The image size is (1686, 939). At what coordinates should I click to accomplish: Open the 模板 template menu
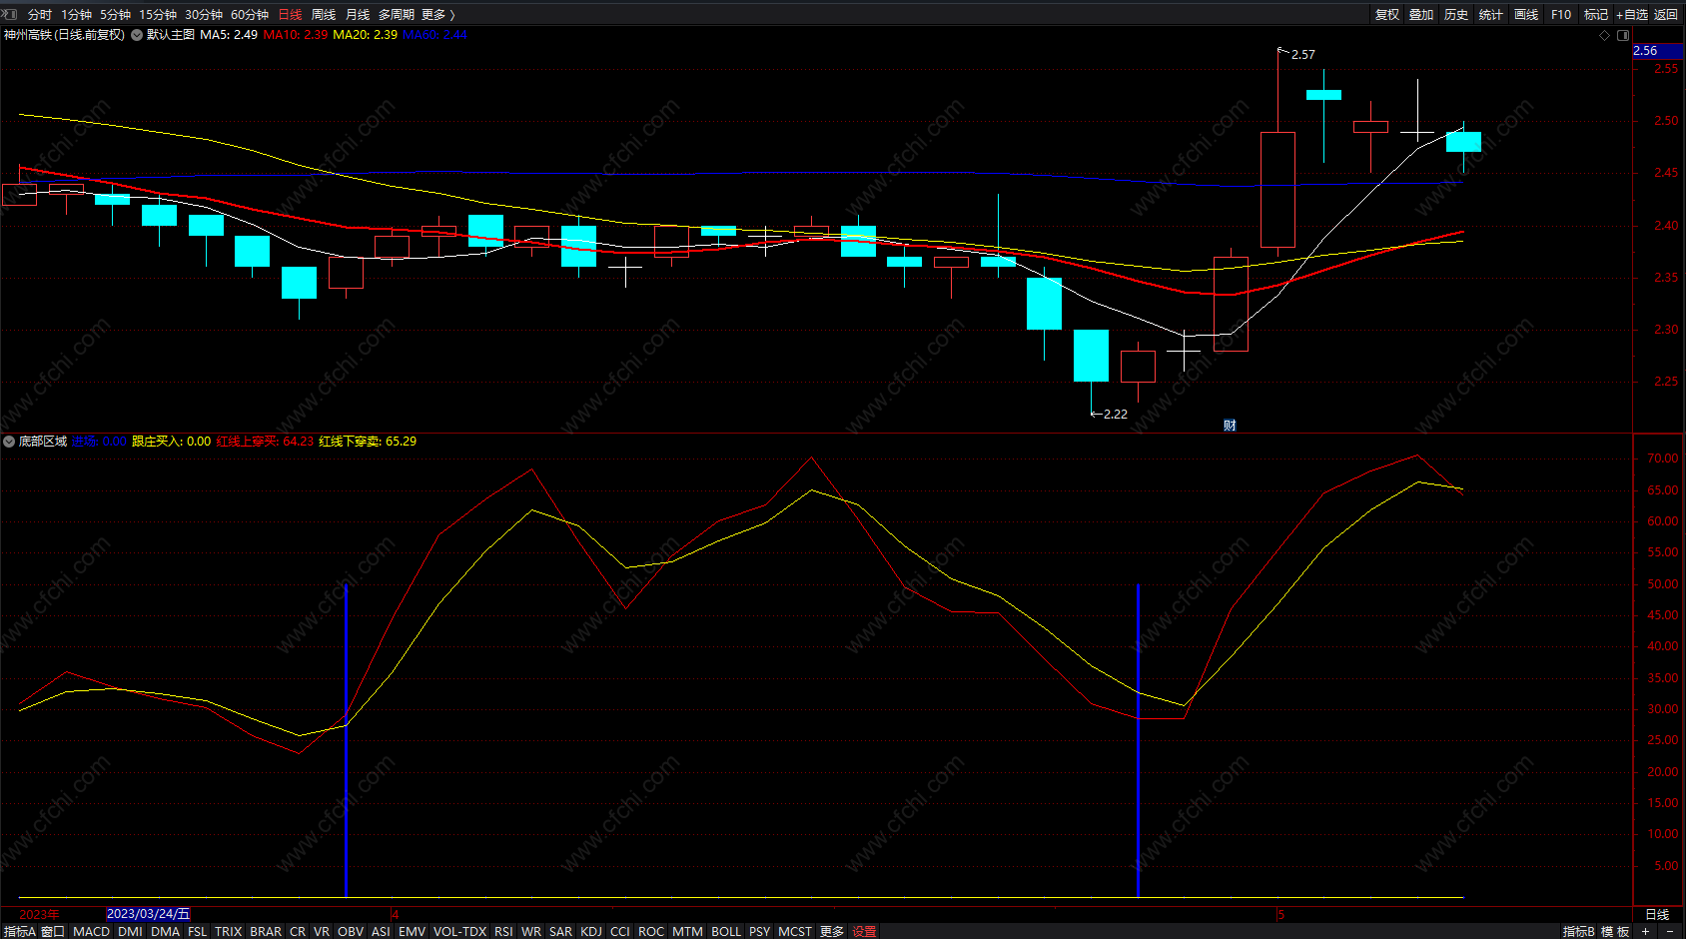click(1615, 931)
